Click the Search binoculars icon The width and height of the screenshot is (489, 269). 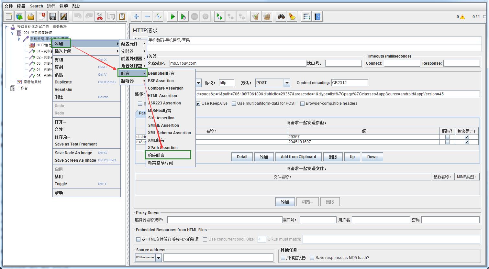pos(281,16)
